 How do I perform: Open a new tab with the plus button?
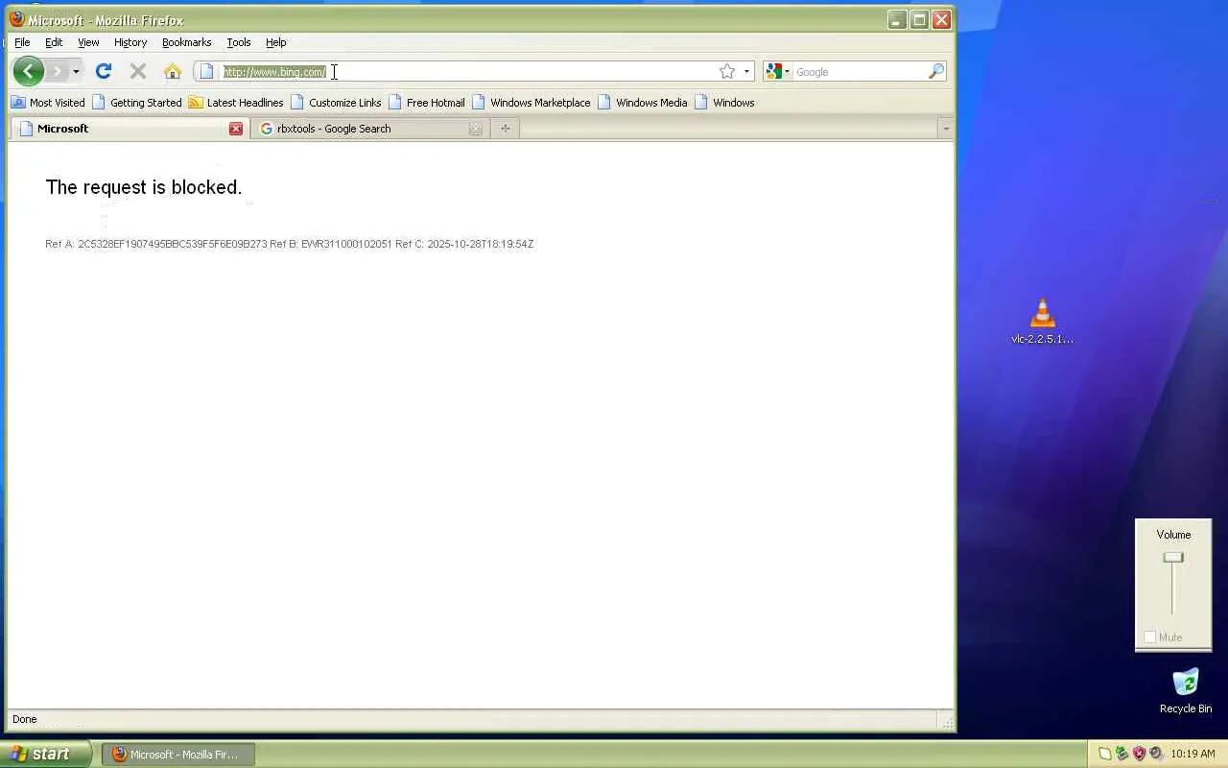pos(505,128)
